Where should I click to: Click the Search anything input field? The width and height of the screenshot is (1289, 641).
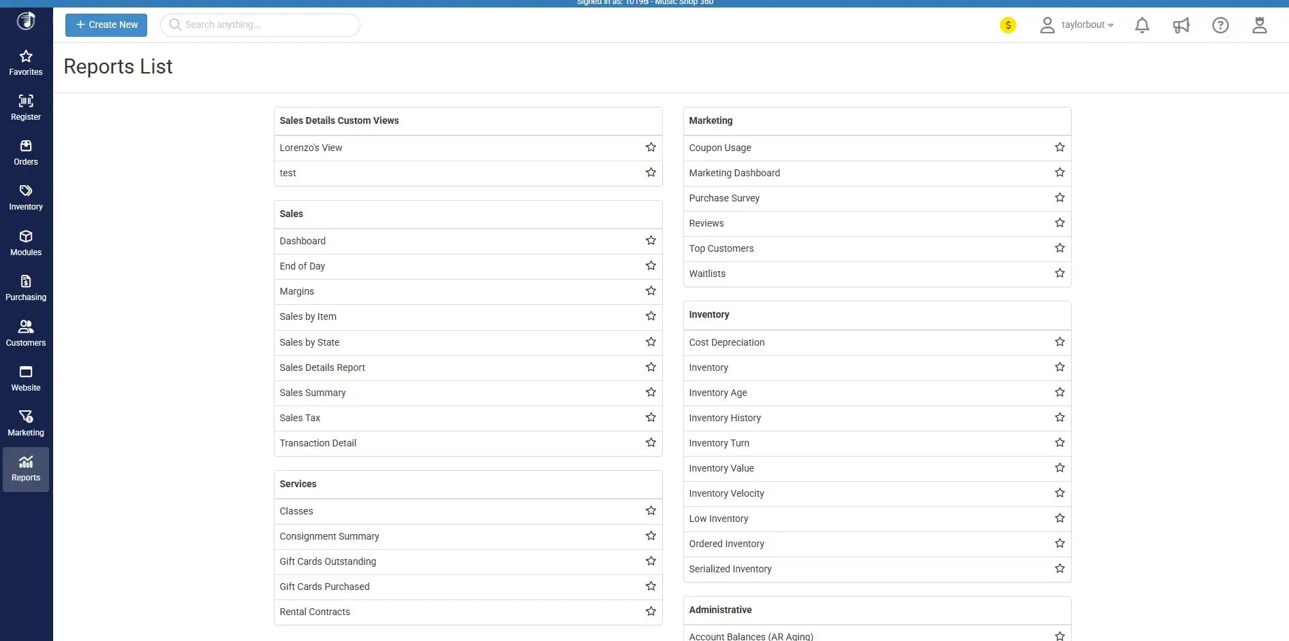[266, 24]
